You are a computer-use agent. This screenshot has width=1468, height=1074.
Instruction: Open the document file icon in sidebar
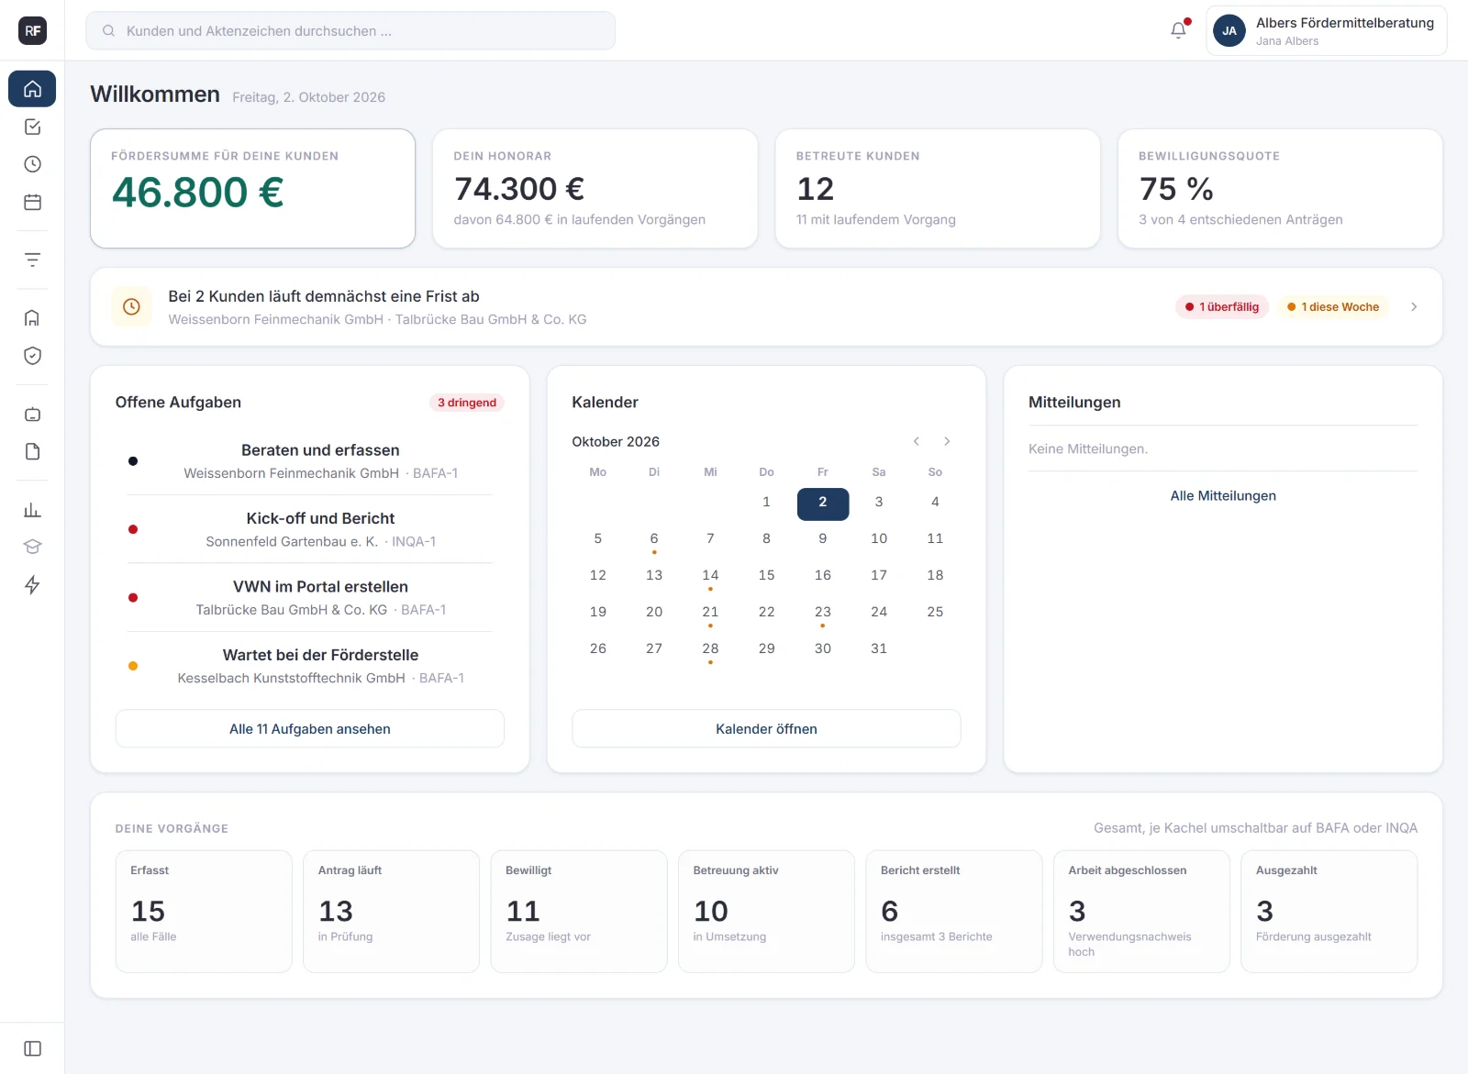[32, 451]
